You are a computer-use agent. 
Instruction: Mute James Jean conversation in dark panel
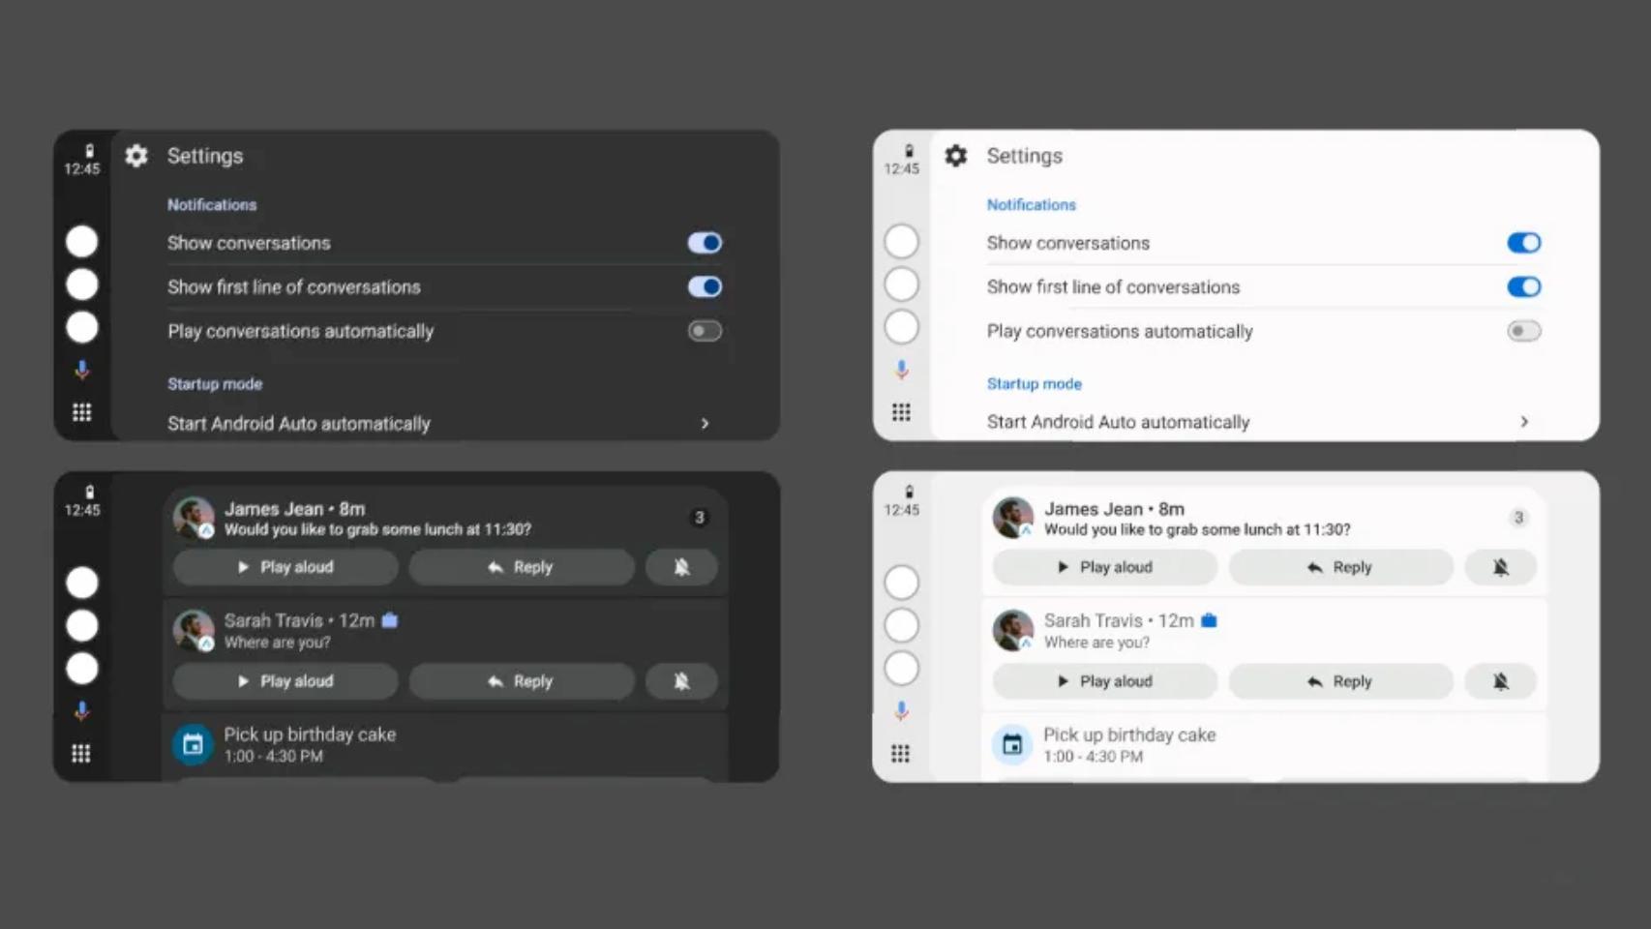click(x=681, y=567)
